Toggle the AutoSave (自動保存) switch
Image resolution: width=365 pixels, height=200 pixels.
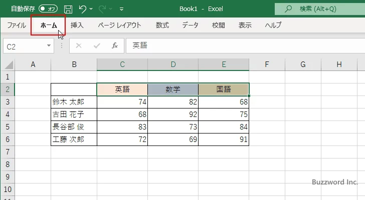click(x=48, y=9)
